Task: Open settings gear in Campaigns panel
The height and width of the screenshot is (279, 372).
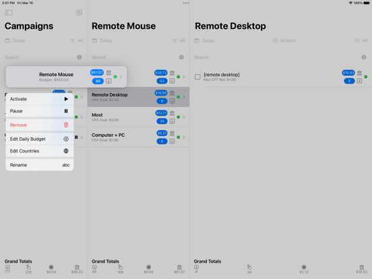Action: click(x=80, y=13)
